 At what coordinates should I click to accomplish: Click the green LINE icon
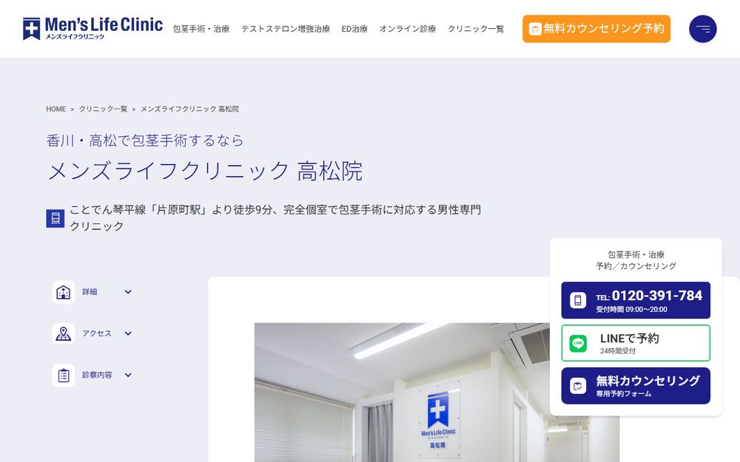click(578, 343)
